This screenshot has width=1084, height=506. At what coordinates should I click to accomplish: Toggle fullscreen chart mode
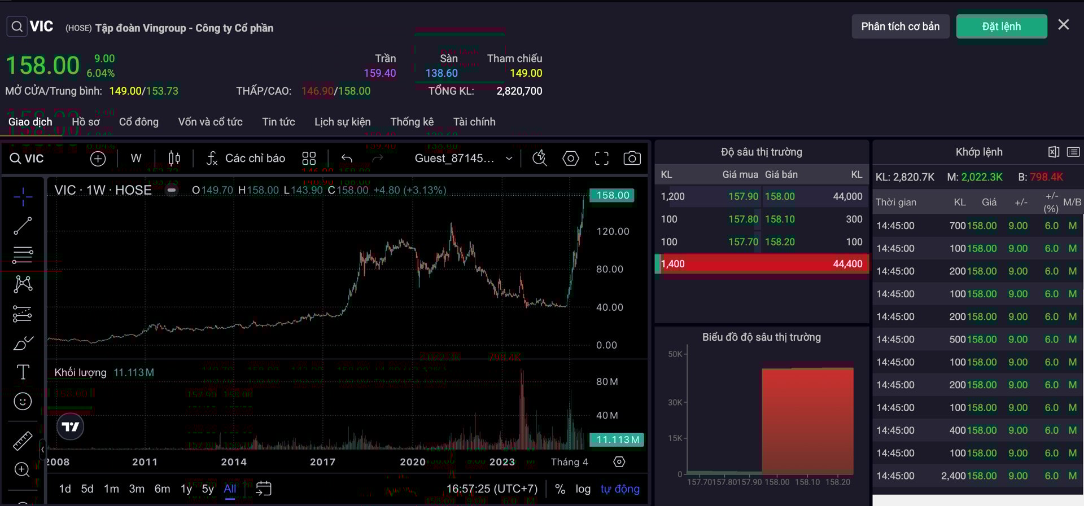coord(602,159)
